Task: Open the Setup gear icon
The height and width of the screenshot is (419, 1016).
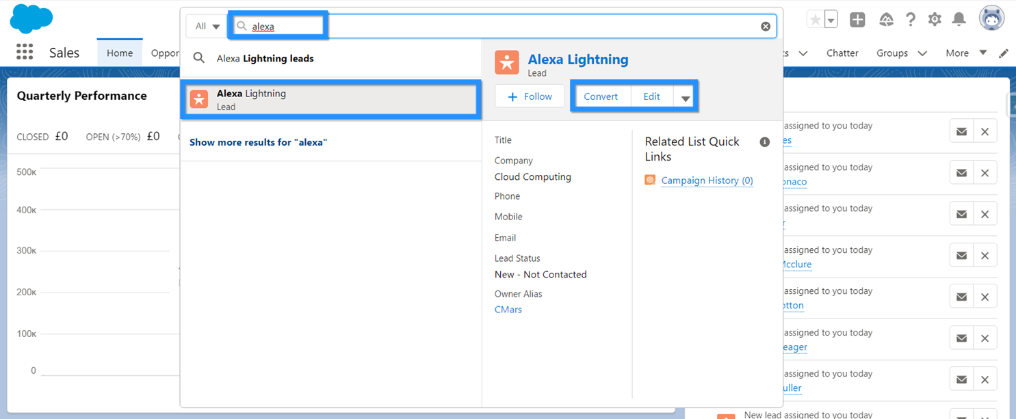Action: pos(935,20)
